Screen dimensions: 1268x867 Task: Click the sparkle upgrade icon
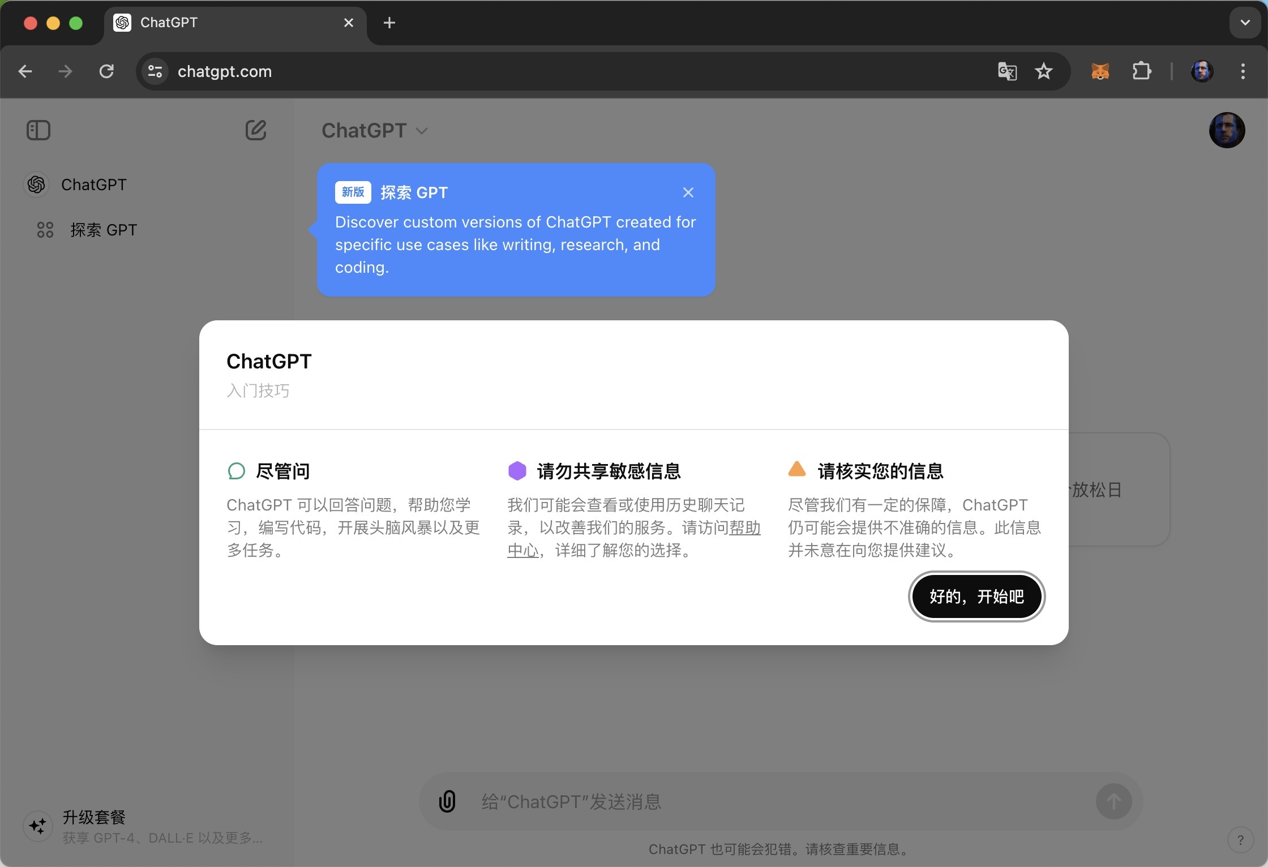pos(37,826)
